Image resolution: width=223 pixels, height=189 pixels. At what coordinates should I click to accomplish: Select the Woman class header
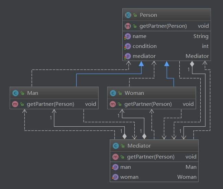[x=134, y=93]
